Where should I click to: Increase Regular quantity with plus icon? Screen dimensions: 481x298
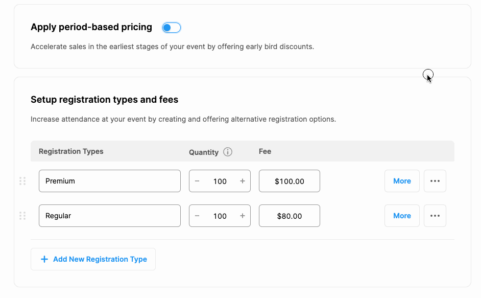tap(243, 216)
